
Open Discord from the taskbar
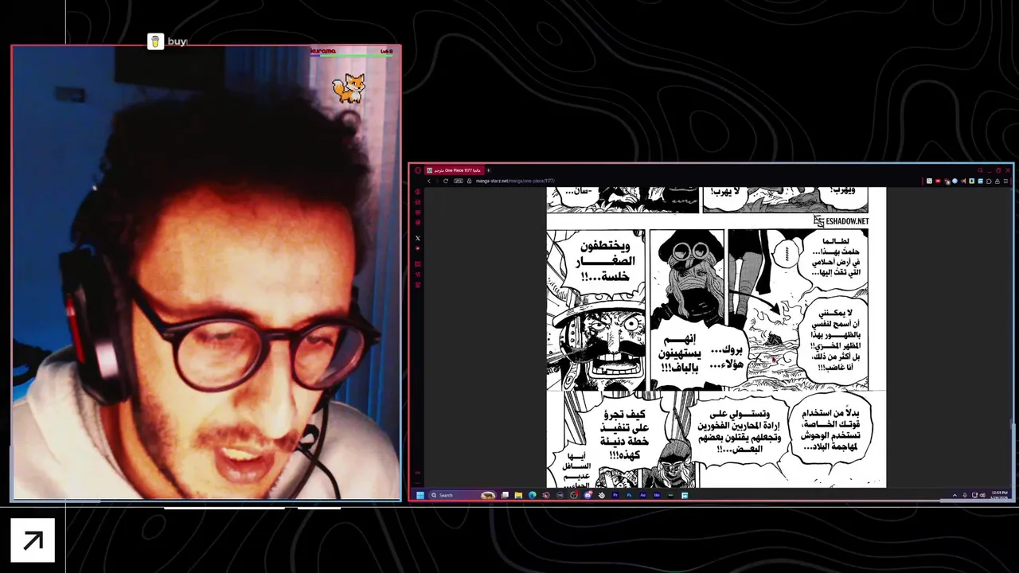[588, 495]
